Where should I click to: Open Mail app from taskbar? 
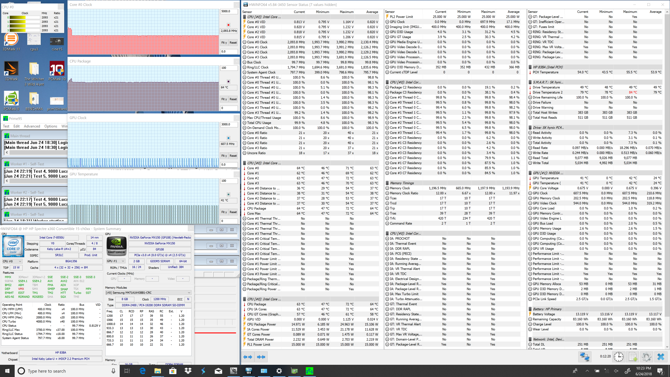point(218,371)
